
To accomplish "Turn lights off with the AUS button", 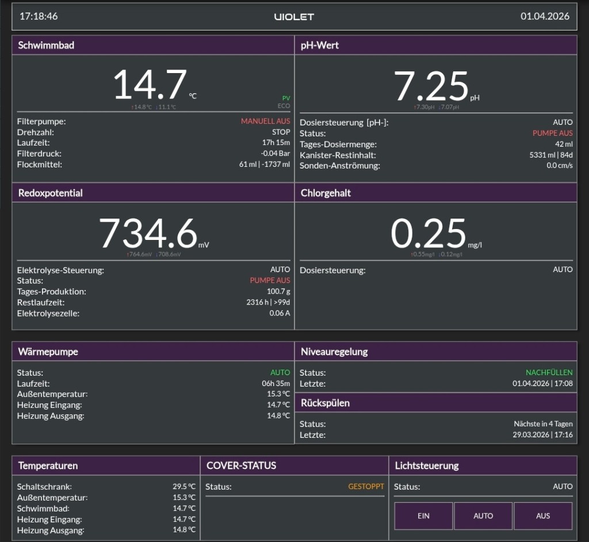I will coord(543,516).
